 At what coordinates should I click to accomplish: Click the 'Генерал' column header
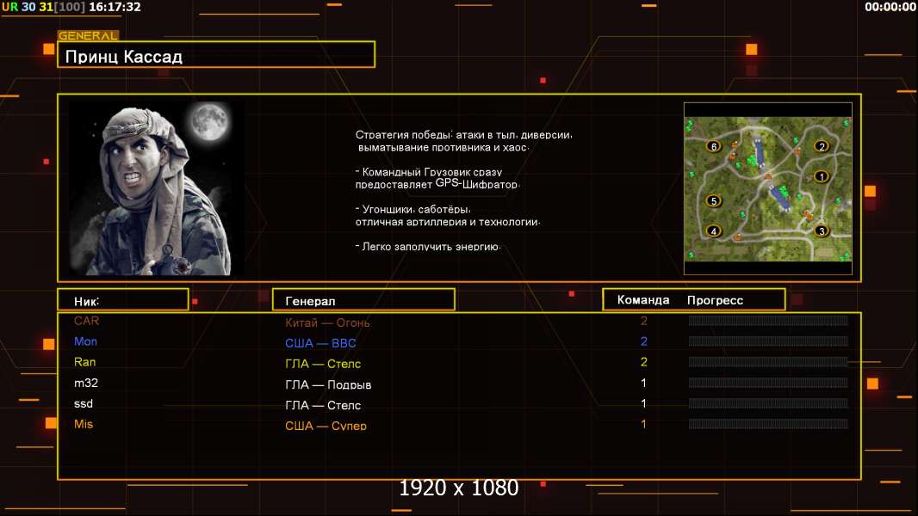point(363,300)
